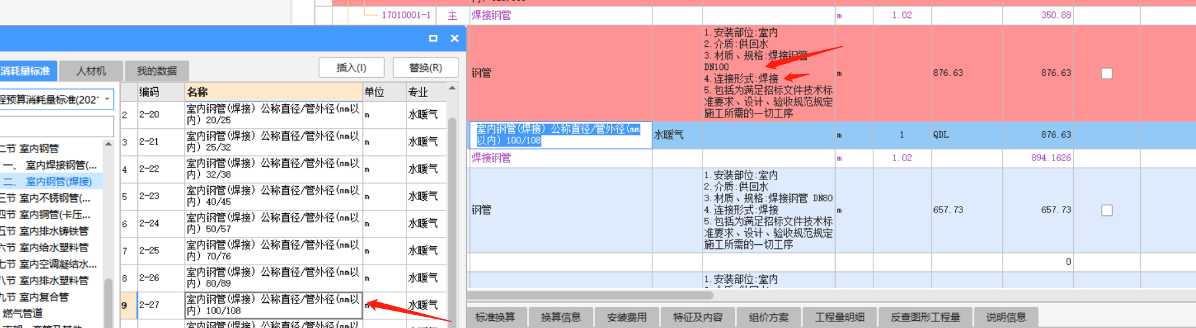Select tree item 三节 室内不锈钢管

point(46,198)
